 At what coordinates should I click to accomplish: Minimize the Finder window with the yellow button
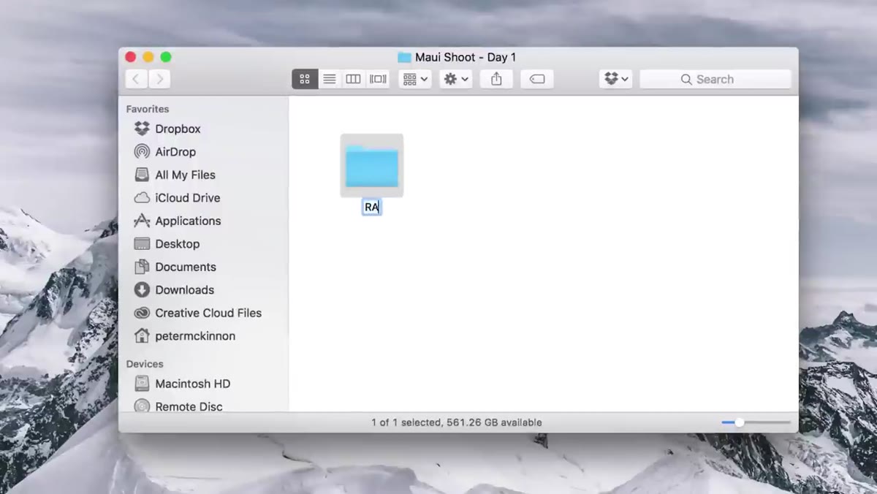[x=148, y=57]
